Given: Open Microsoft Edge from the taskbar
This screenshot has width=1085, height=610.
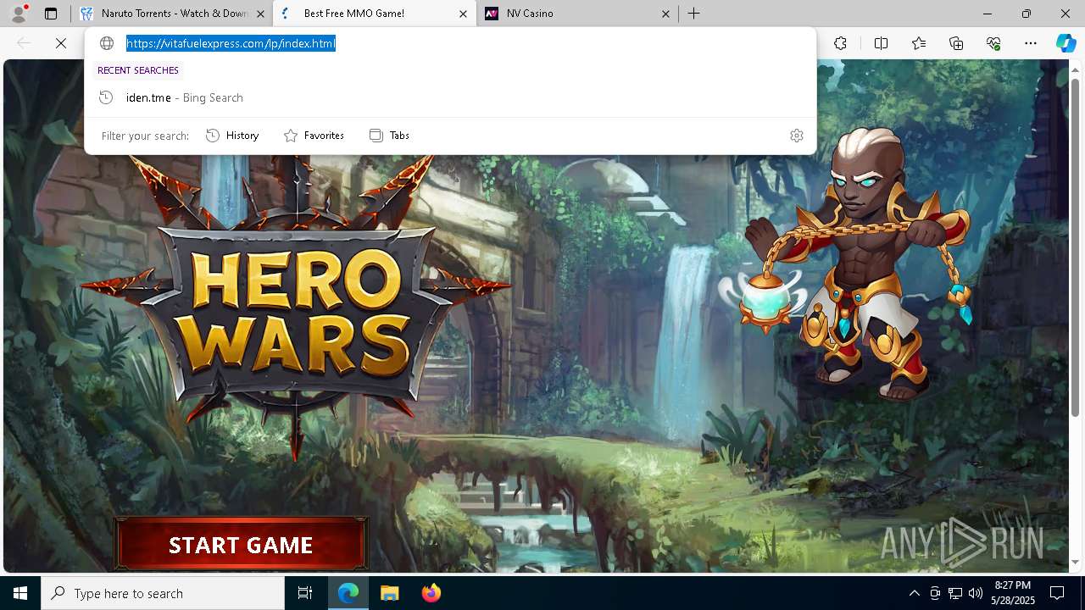Looking at the screenshot, I should (x=348, y=593).
